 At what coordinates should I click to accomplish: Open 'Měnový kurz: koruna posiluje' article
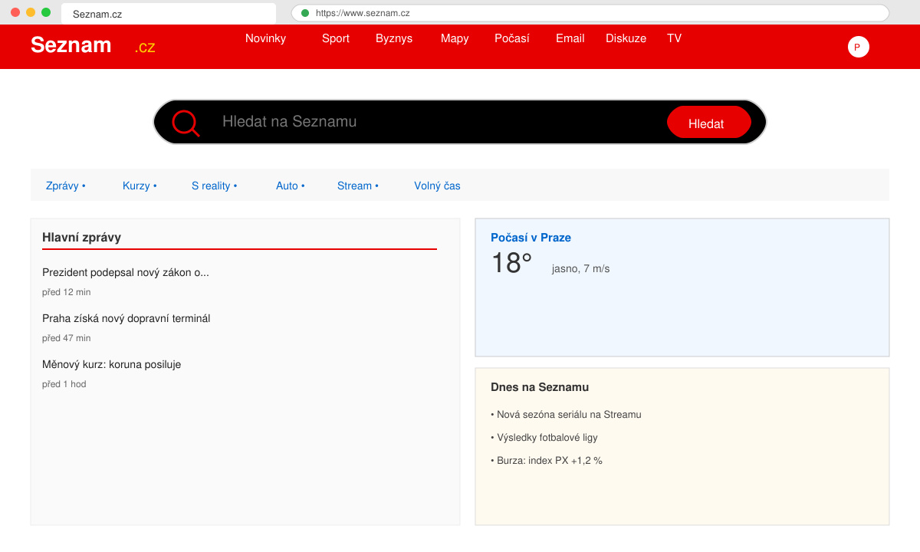111,364
